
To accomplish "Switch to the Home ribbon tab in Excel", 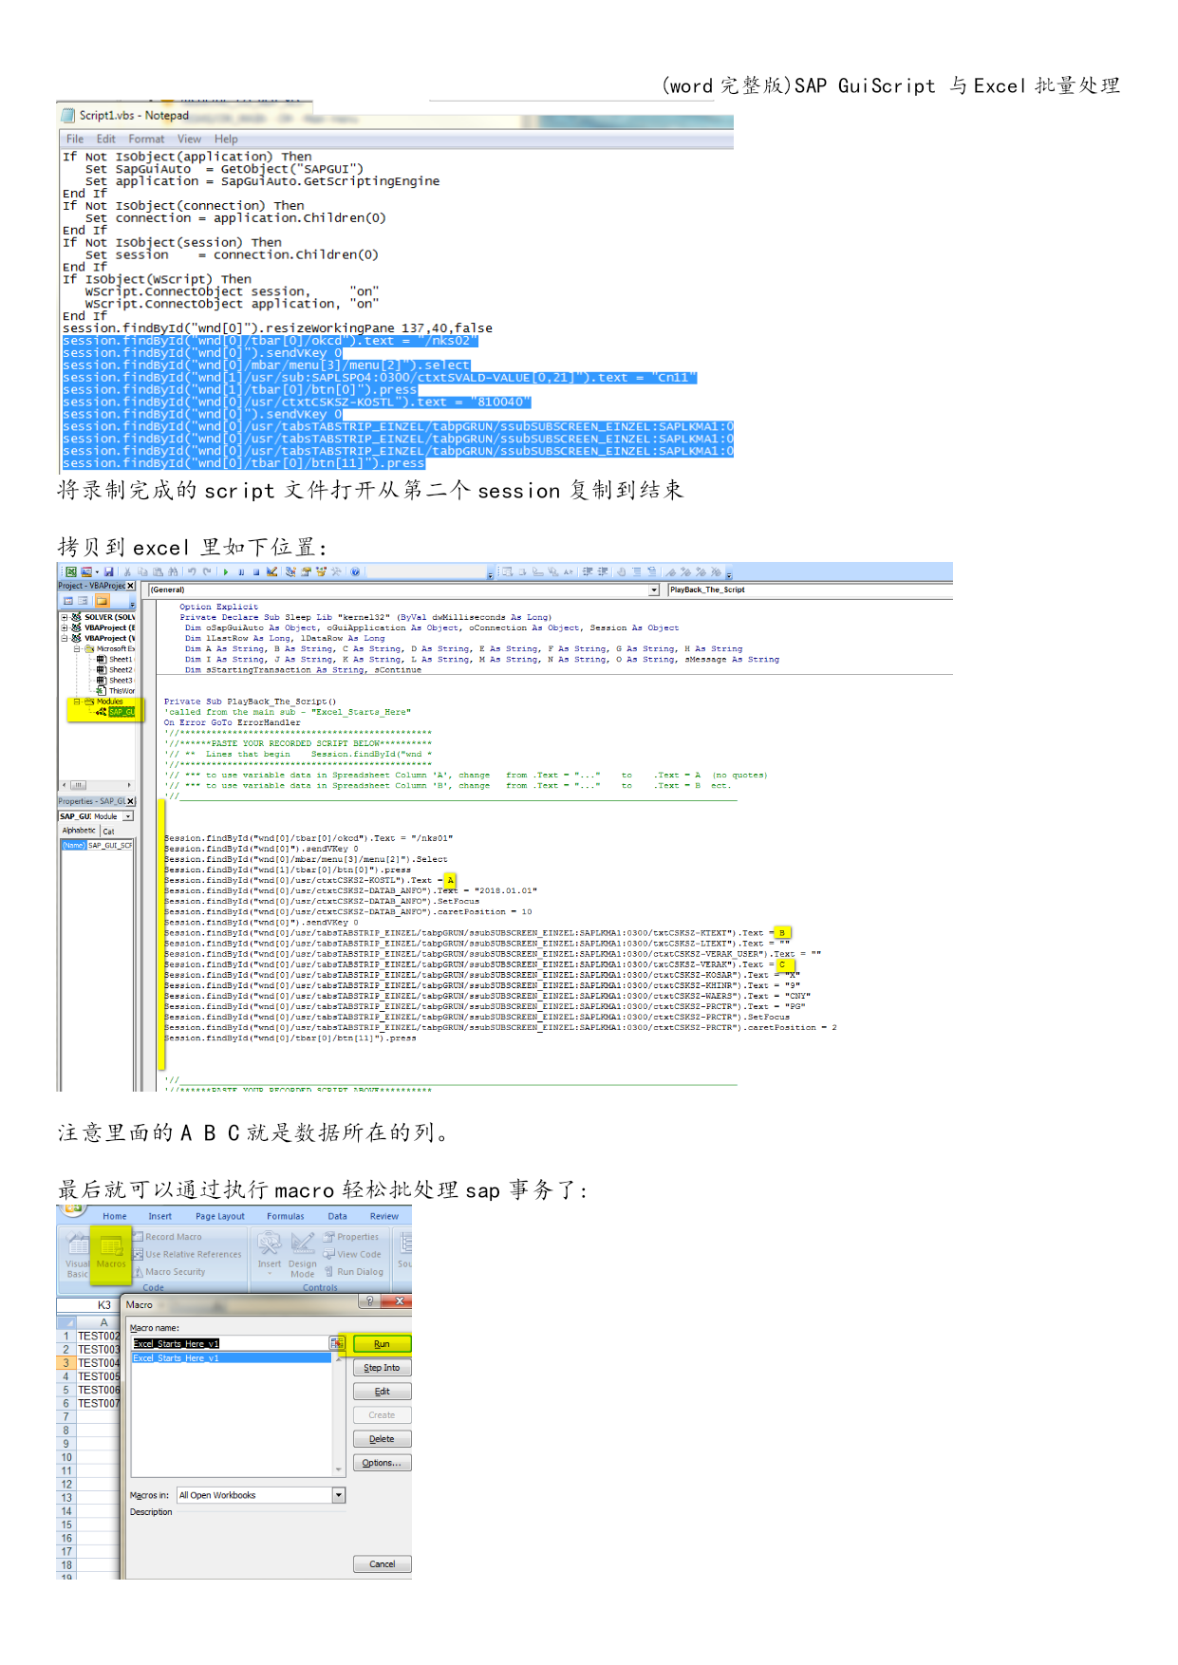I will coord(115,1216).
